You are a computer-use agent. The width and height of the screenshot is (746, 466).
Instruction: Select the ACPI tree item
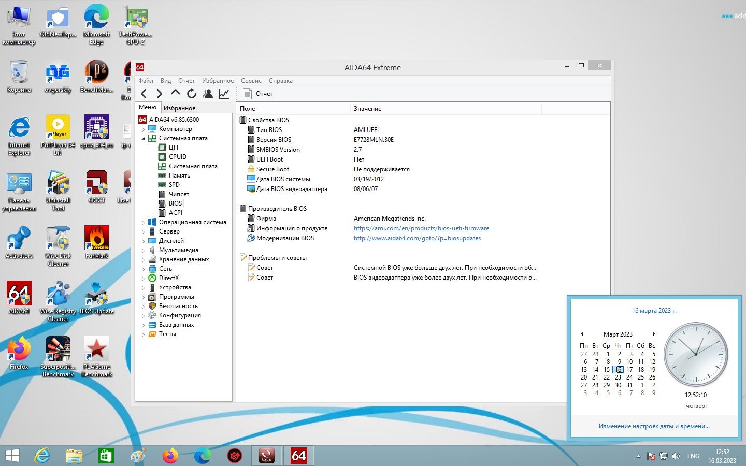click(x=176, y=213)
